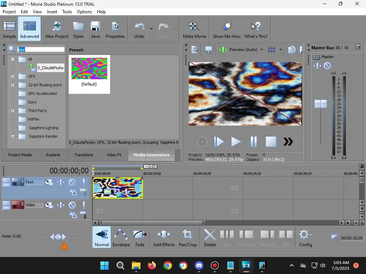Open Track FX for Video track
366x274 pixels.
(61, 205)
